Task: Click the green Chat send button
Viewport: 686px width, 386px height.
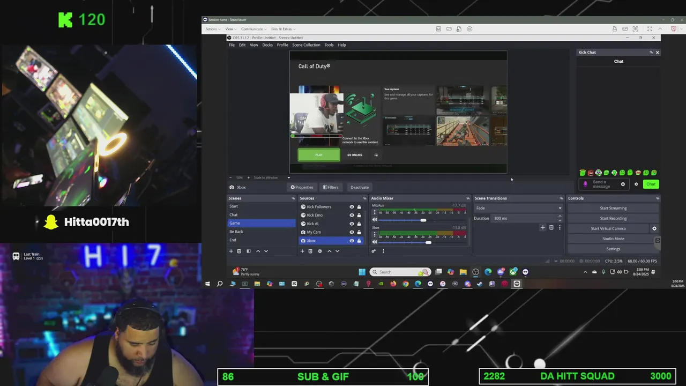Action: pos(651,184)
